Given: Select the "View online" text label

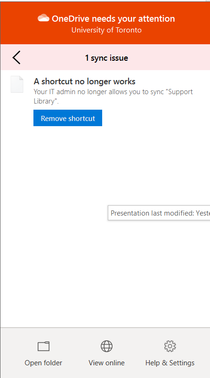Looking at the screenshot, I should pyautogui.click(x=106, y=363).
